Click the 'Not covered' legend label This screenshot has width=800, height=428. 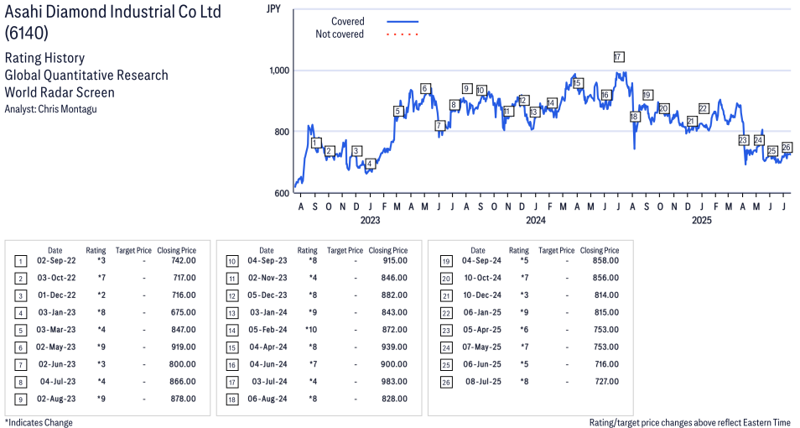[x=340, y=34]
